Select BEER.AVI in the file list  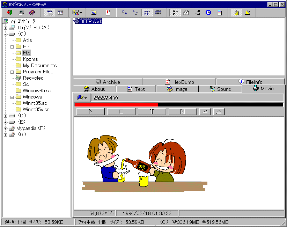(x=88, y=21)
